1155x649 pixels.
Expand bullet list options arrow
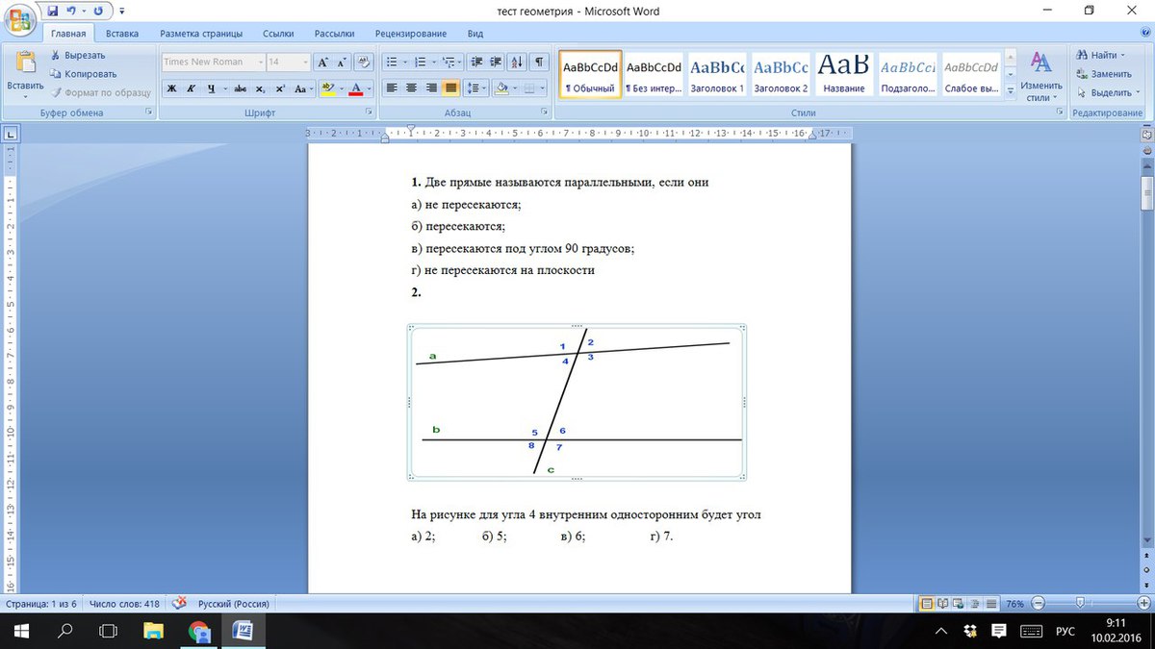(405, 62)
